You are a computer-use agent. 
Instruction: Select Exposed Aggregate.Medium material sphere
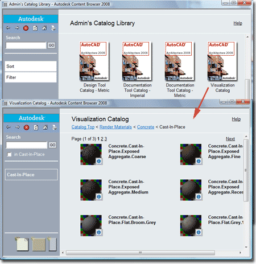pos(91,189)
